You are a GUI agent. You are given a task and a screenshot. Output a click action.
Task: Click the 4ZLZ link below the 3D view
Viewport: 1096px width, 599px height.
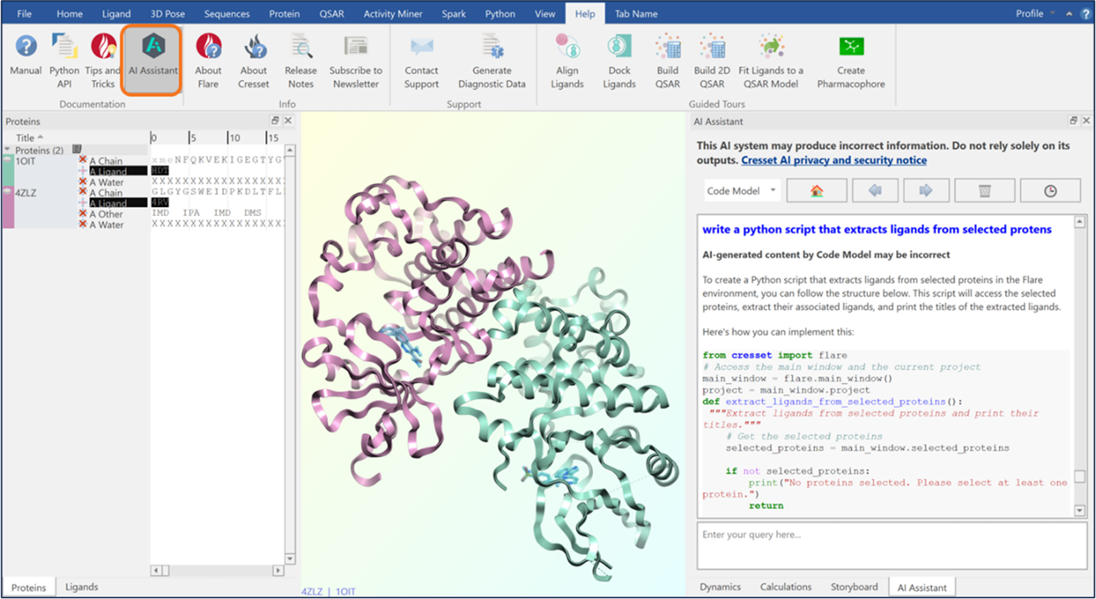[312, 591]
